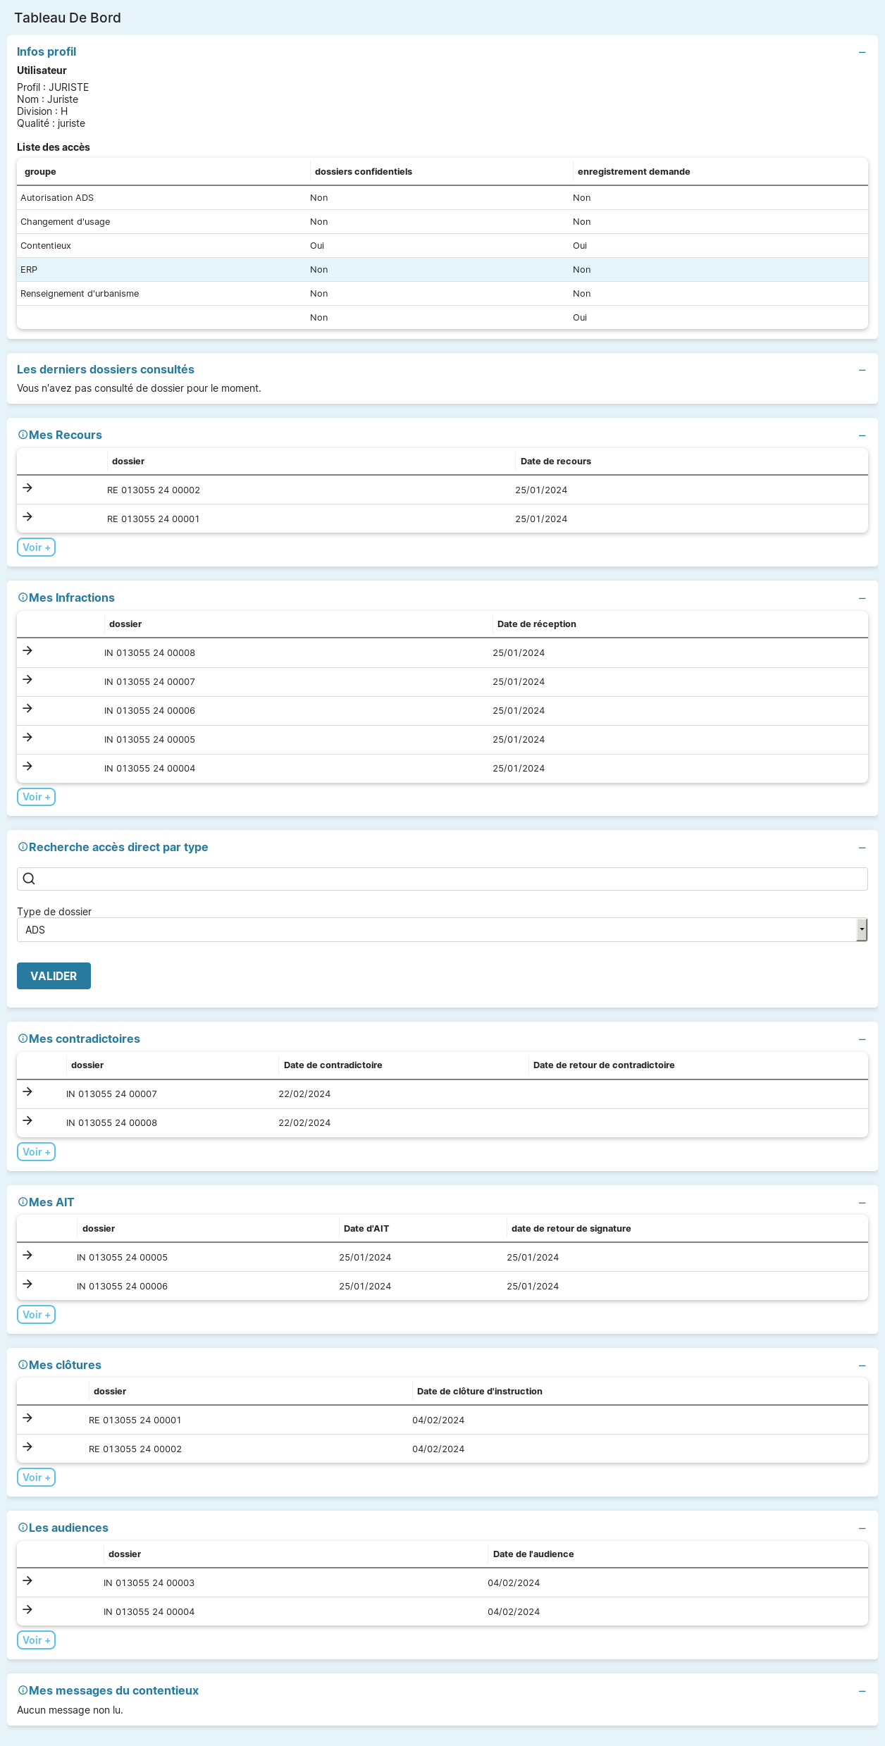Open infraction IN 013055 24 00005 via arrow
Viewport: 885px width, 1746px height.
coord(27,738)
